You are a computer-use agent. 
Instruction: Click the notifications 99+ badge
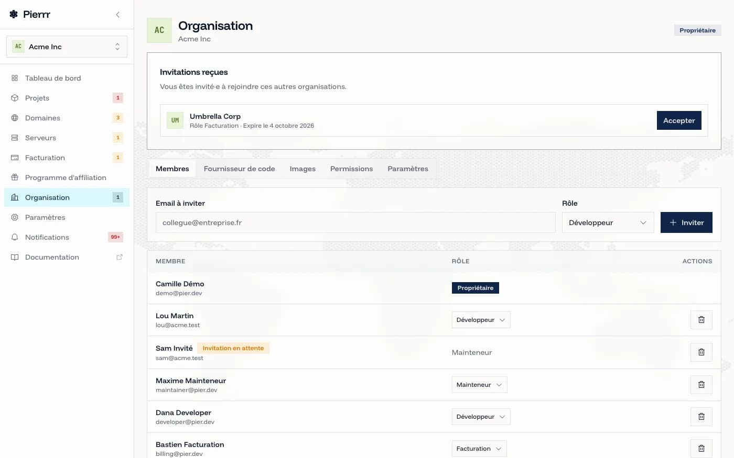pyautogui.click(x=115, y=237)
